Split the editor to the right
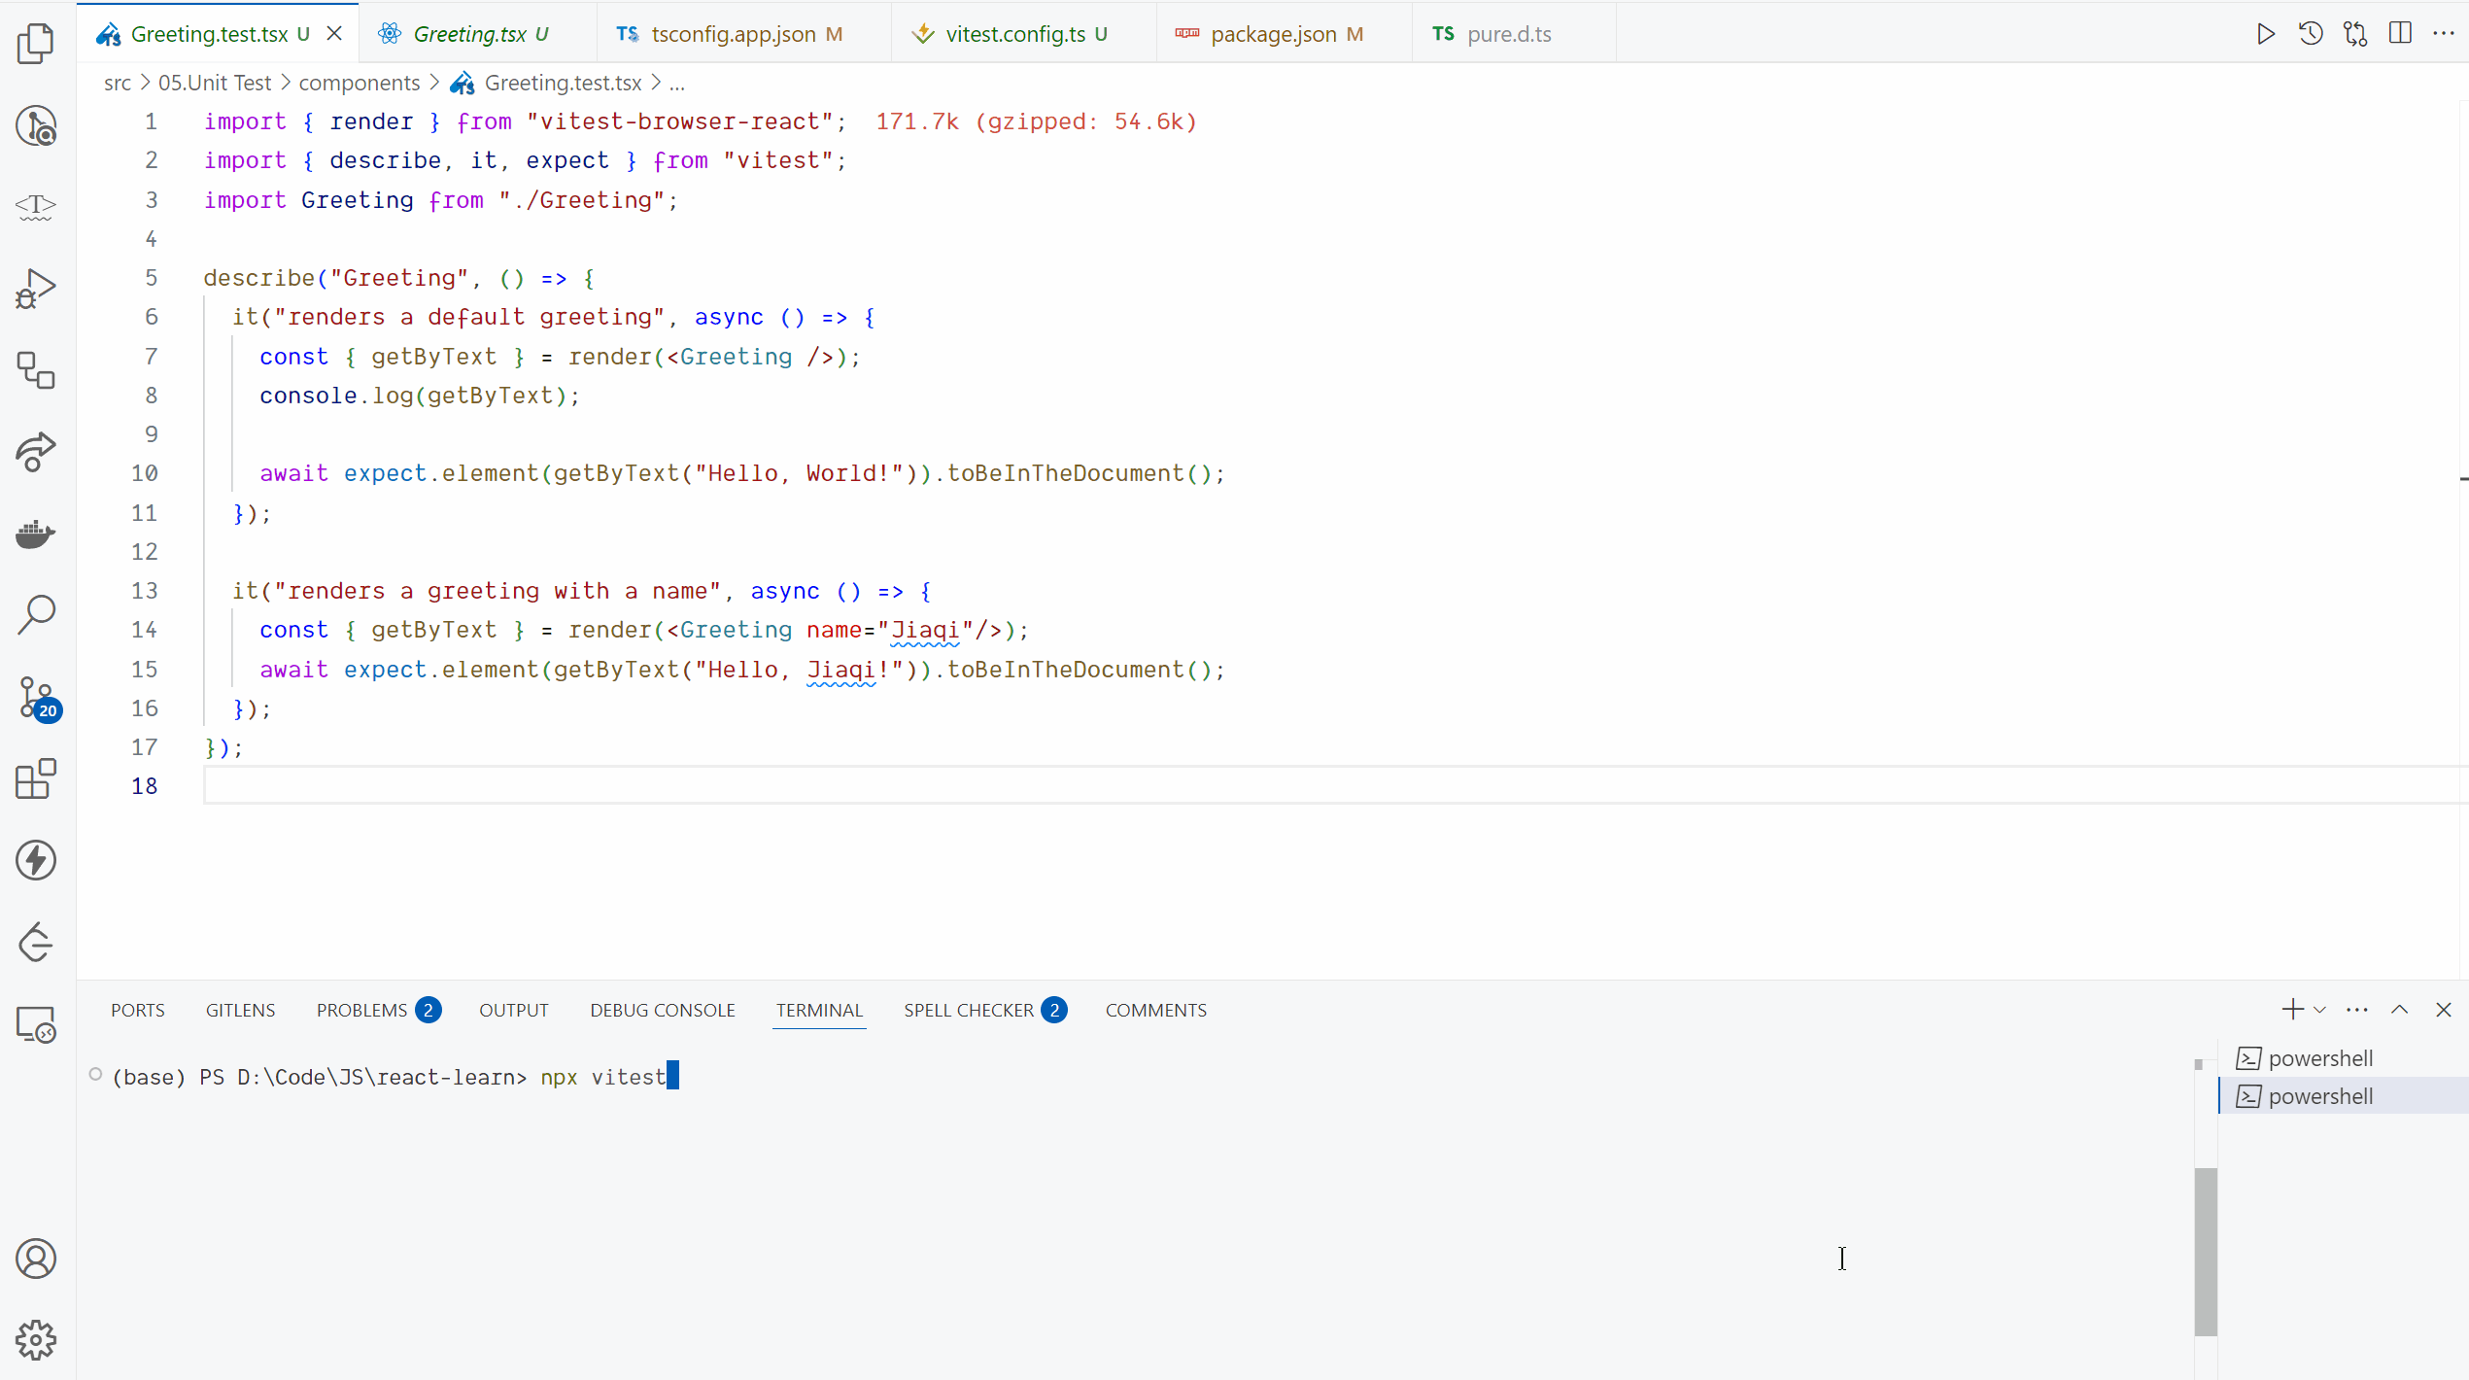Viewport: 2469px width, 1380px height. tap(2400, 34)
